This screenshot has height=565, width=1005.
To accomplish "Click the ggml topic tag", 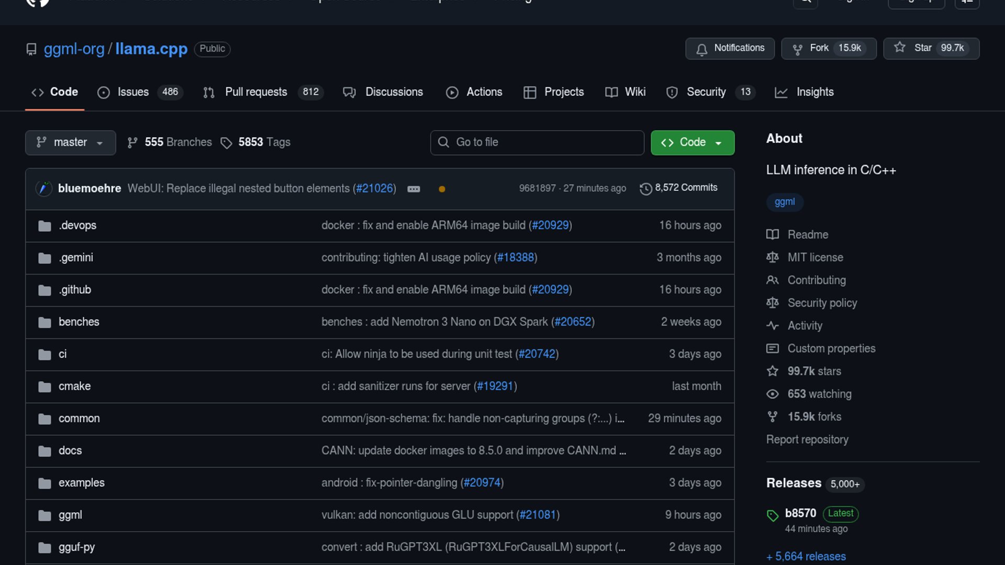I will tap(784, 202).
